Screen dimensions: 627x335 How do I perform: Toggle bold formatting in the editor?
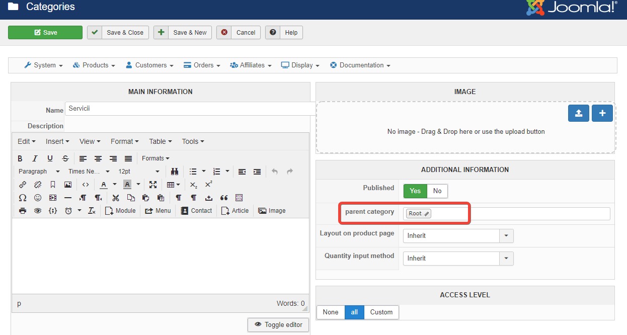click(x=20, y=158)
